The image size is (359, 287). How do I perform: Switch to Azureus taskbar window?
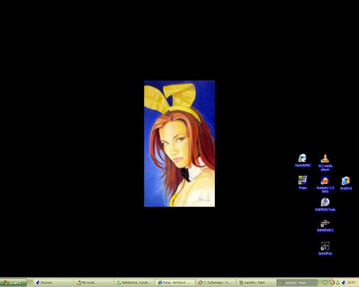click(x=53, y=282)
